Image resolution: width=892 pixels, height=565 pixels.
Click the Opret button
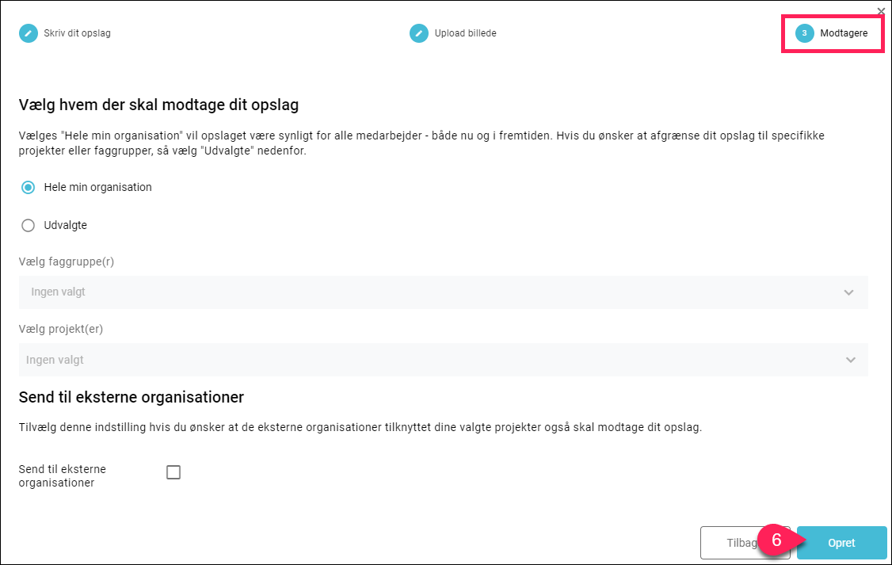coord(841,543)
